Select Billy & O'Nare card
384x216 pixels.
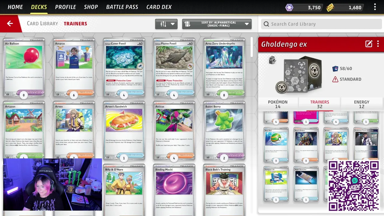[x=124, y=190]
